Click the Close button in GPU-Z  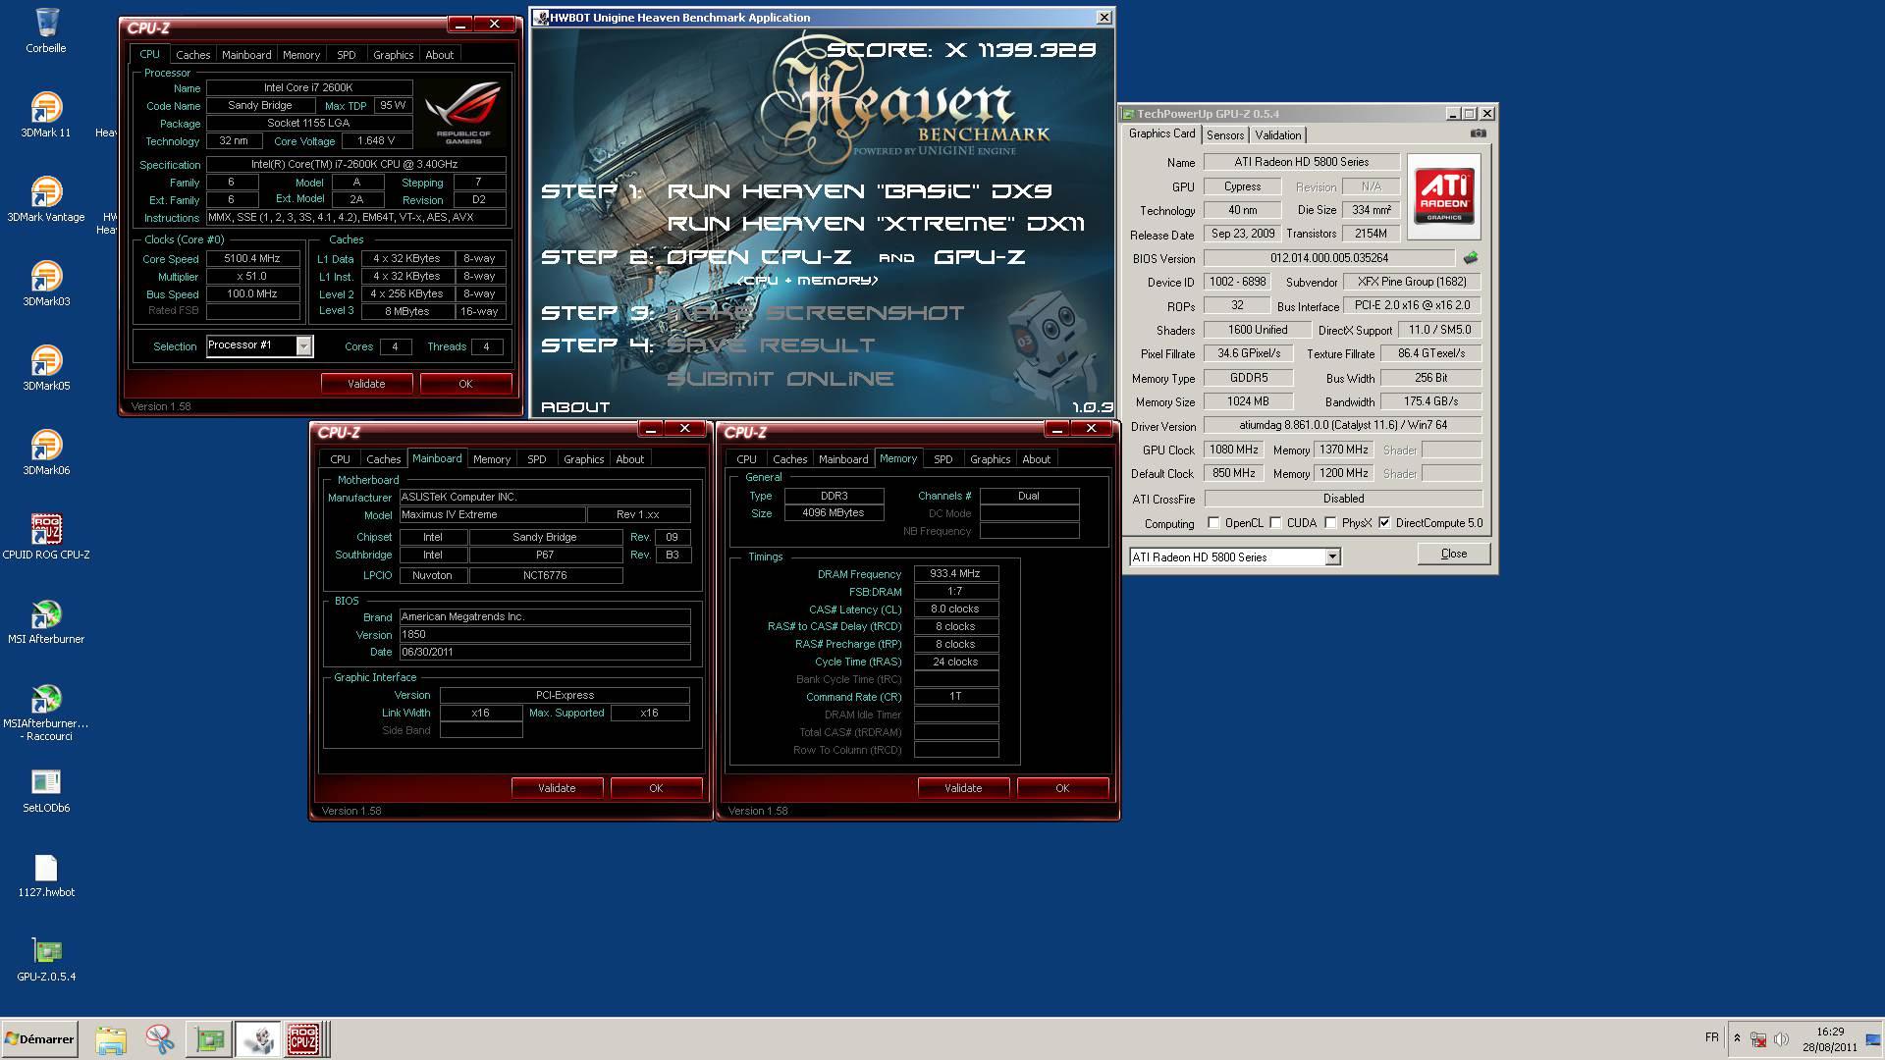(x=1453, y=554)
